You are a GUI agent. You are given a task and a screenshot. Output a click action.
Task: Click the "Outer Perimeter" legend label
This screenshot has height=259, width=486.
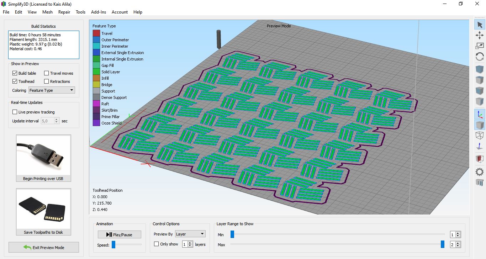pyautogui.click(x=115, y=40)
